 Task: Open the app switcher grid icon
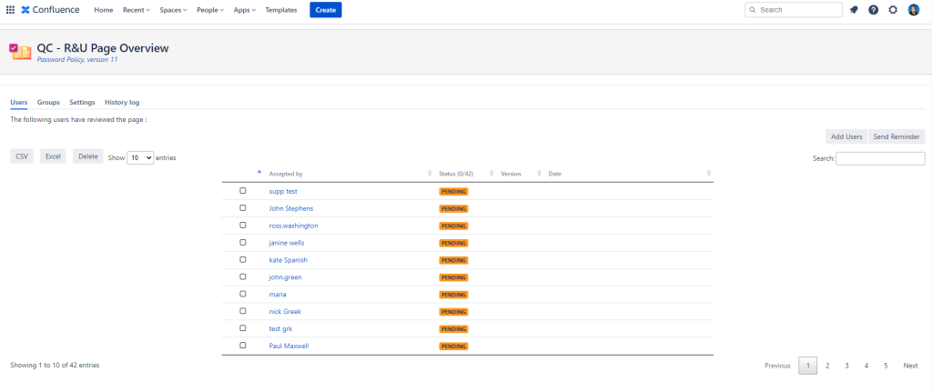10,10
